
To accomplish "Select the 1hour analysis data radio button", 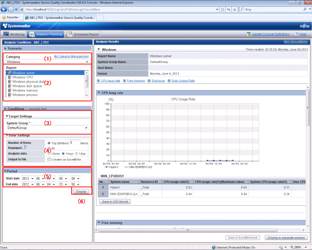I will click(63, 154).
